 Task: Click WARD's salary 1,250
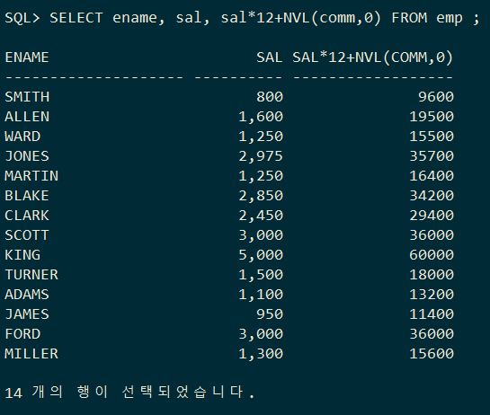click(x=261, y=137)
